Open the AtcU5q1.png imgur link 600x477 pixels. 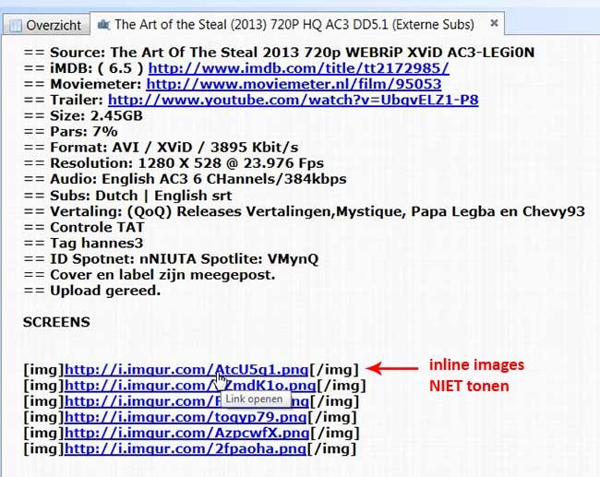[x=186, y=369]
